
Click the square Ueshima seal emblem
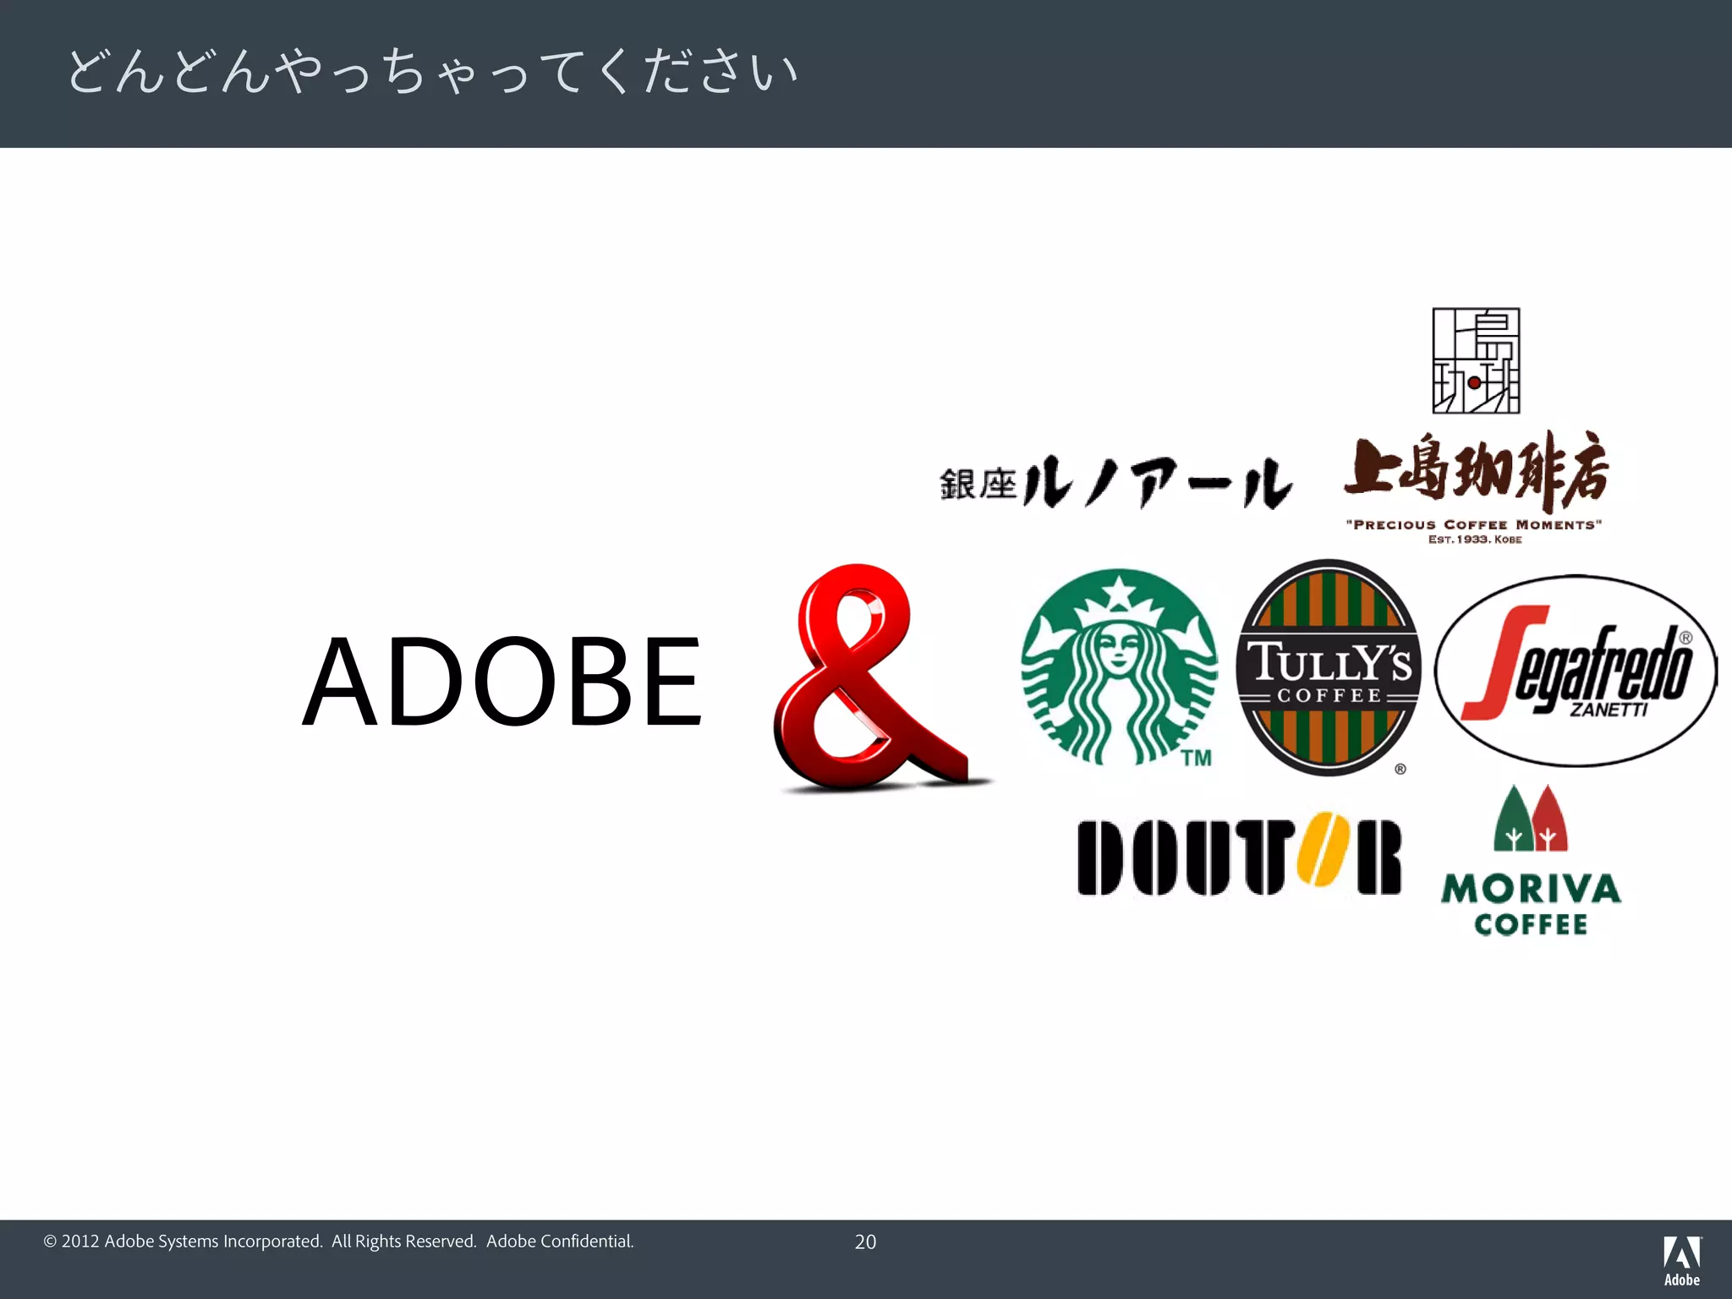(1476, 361)
